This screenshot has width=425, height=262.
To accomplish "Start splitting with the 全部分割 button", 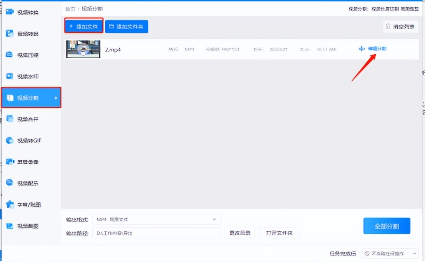I will 387,226.
